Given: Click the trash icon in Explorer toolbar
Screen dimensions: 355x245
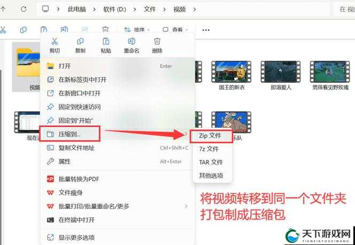Looking at the screenshot, I should tap(105, 29).
